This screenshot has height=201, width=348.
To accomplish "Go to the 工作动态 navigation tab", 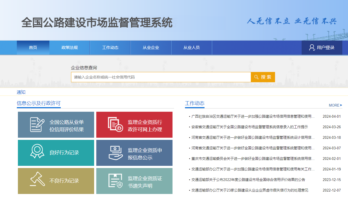I will pos(110,48).
